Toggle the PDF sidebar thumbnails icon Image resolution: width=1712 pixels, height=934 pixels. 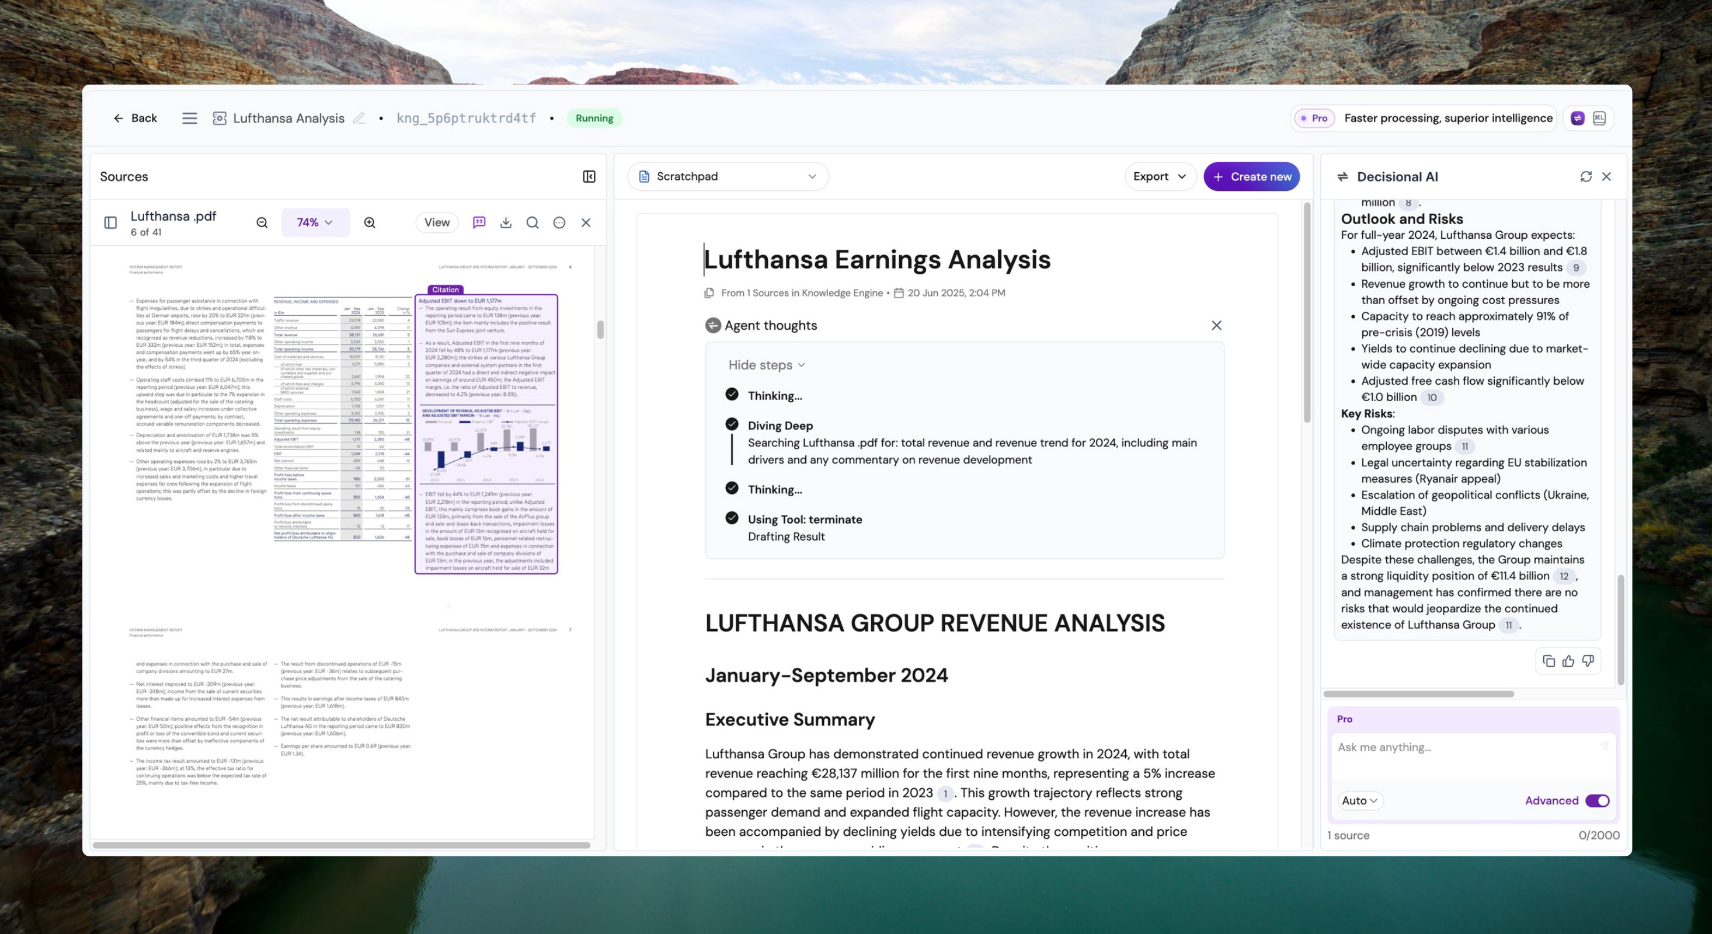pos(111,222)
